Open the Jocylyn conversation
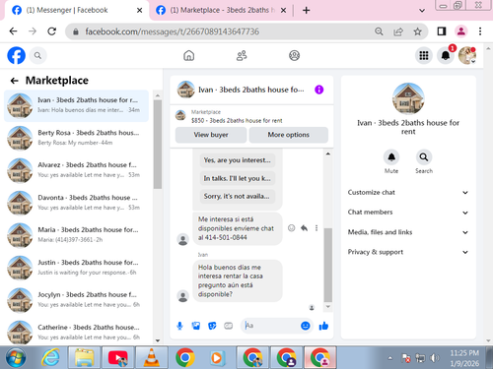The width and height of the screenshot is (493, 369). point(76,300)
